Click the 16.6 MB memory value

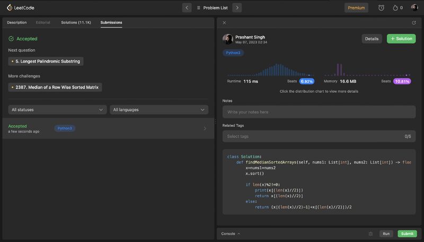348,81
